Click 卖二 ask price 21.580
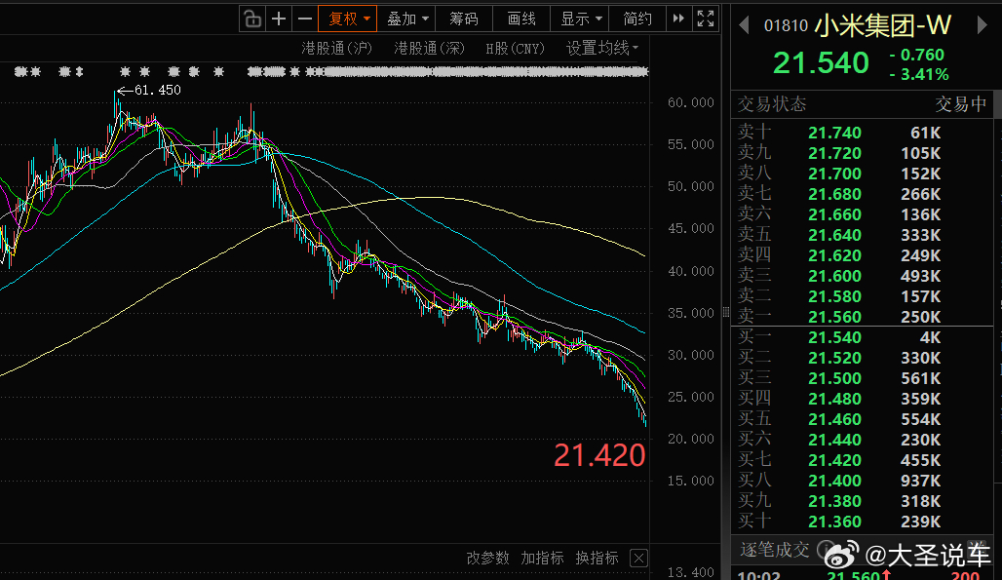The width and height of the screenshot is (1002, 580). (834, 296)
